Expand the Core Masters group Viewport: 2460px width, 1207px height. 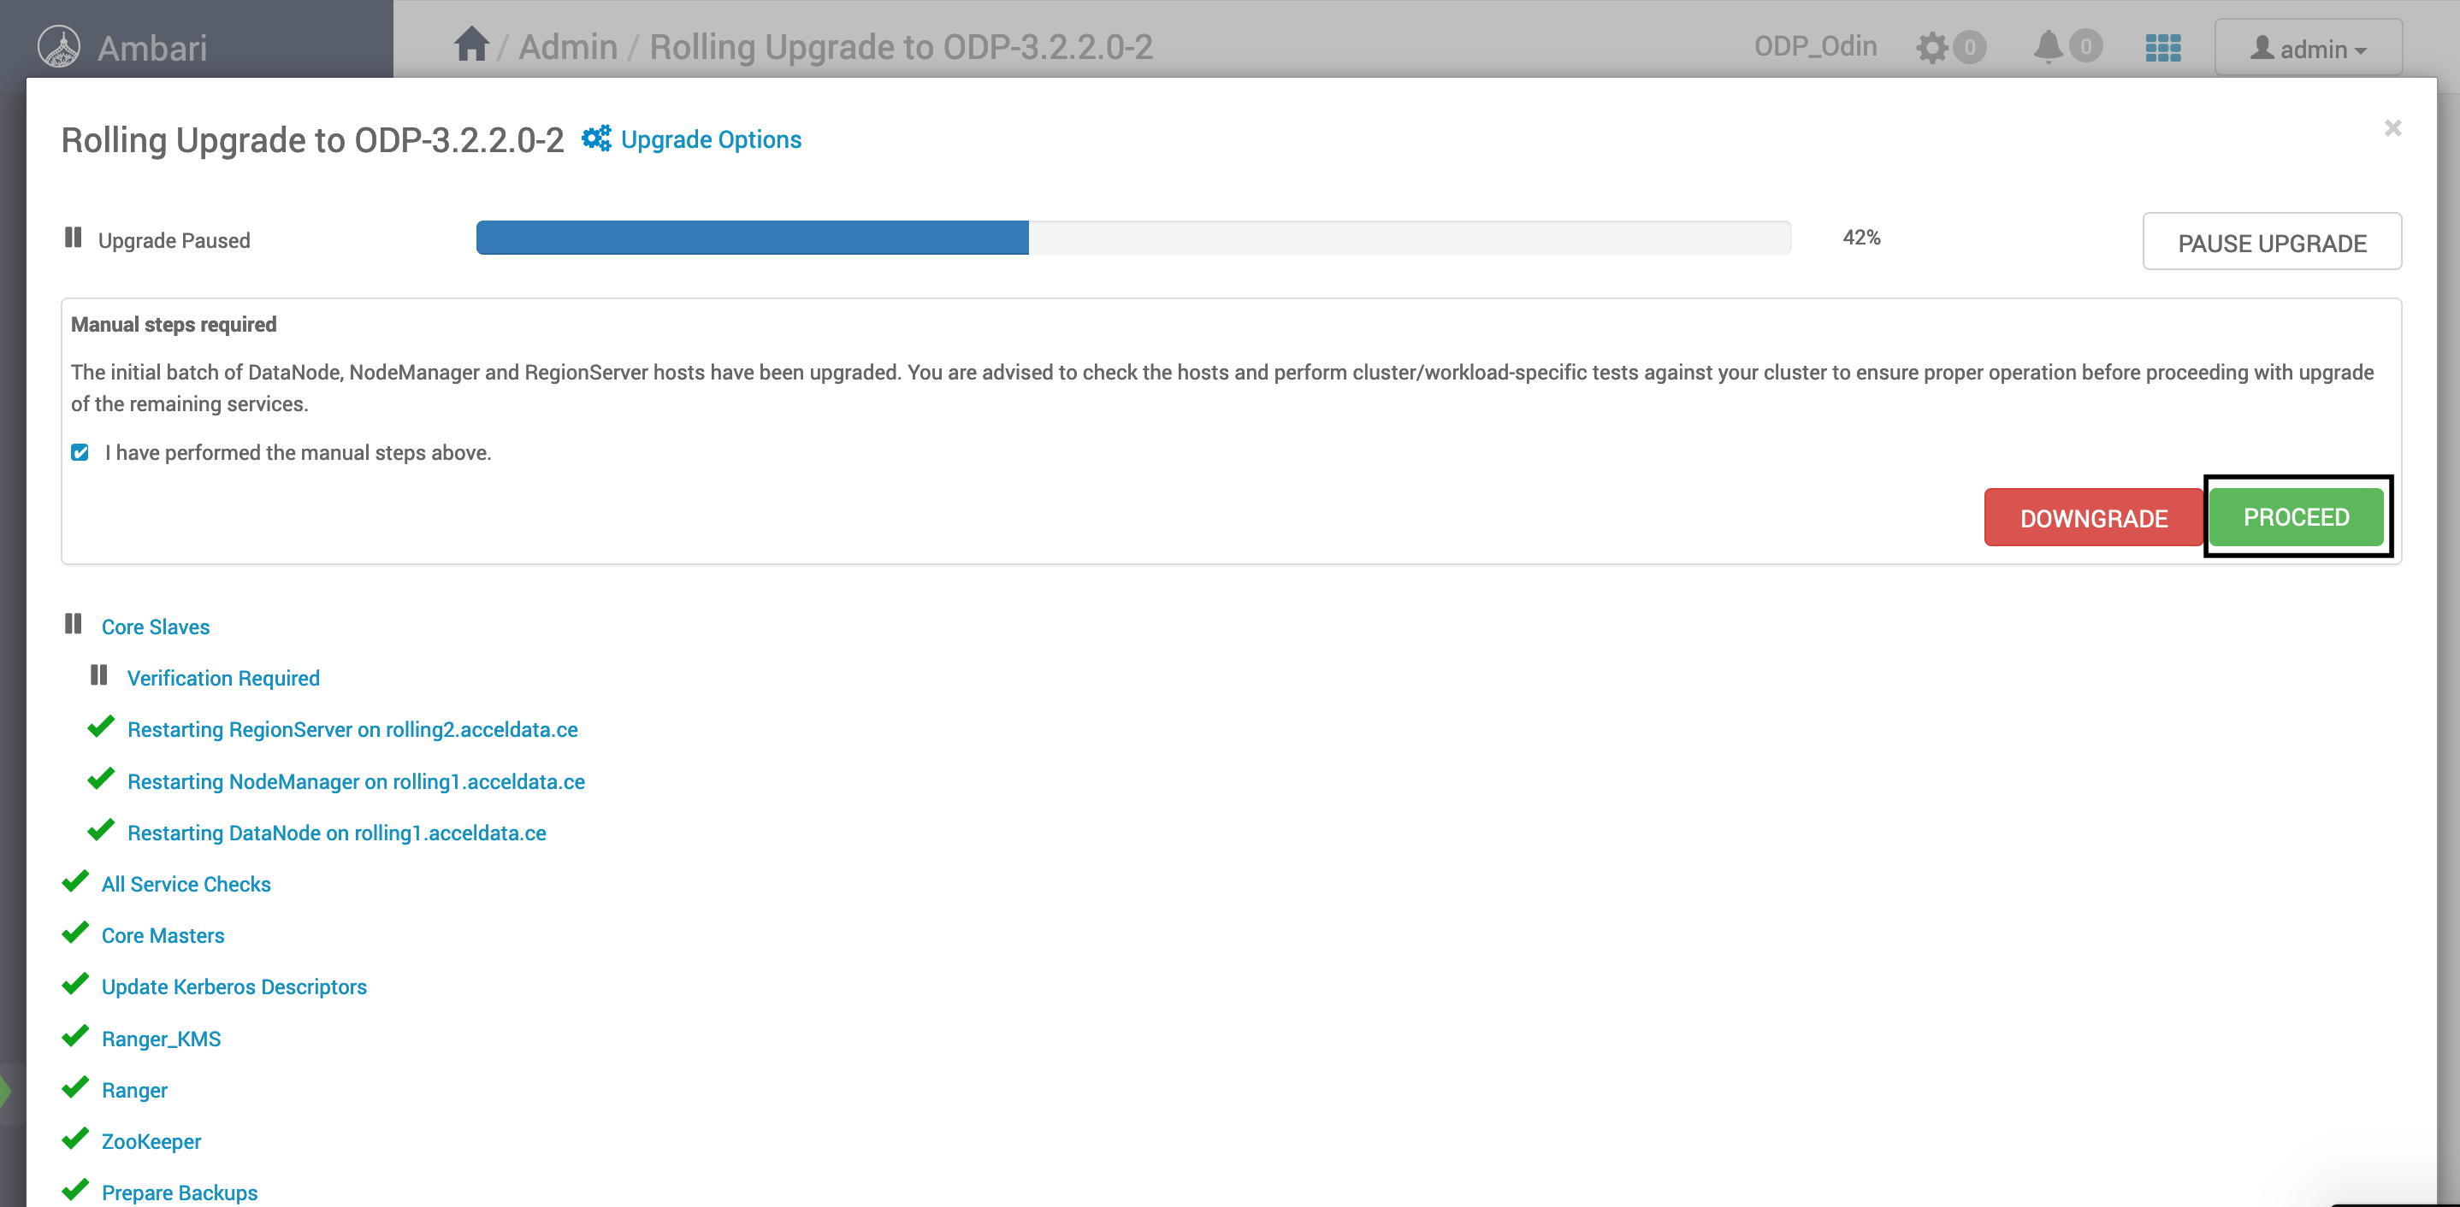click(163, 936)
